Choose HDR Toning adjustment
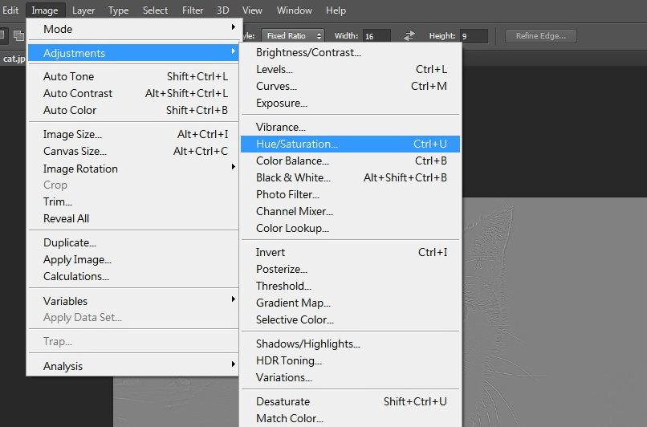The height and width of the screenshot is (427, 647). [x=350, y=360]
